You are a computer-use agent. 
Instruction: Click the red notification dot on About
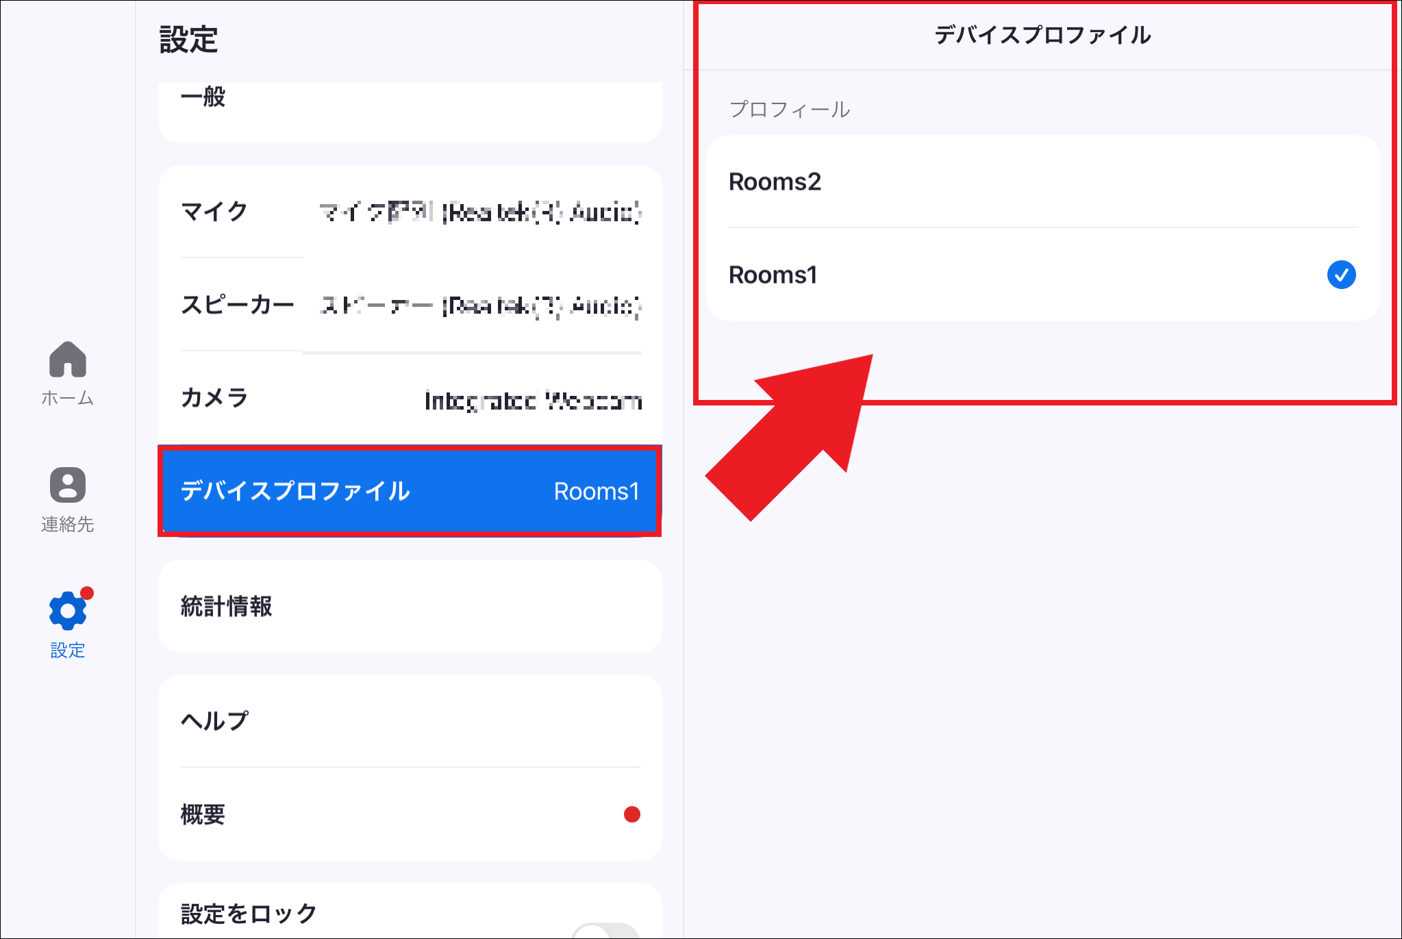(631, 814)
